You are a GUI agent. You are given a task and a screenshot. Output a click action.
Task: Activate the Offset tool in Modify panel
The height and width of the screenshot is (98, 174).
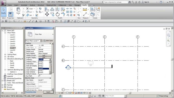[52, 9]
